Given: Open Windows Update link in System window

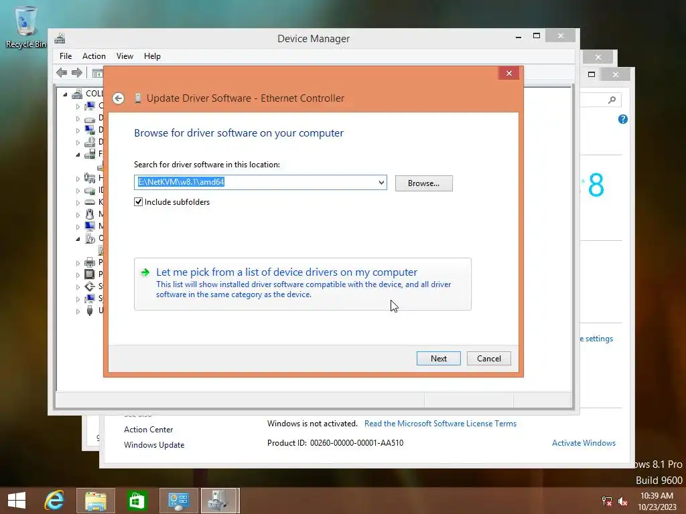Looking at the screenshot, I should tap(154, 445).
